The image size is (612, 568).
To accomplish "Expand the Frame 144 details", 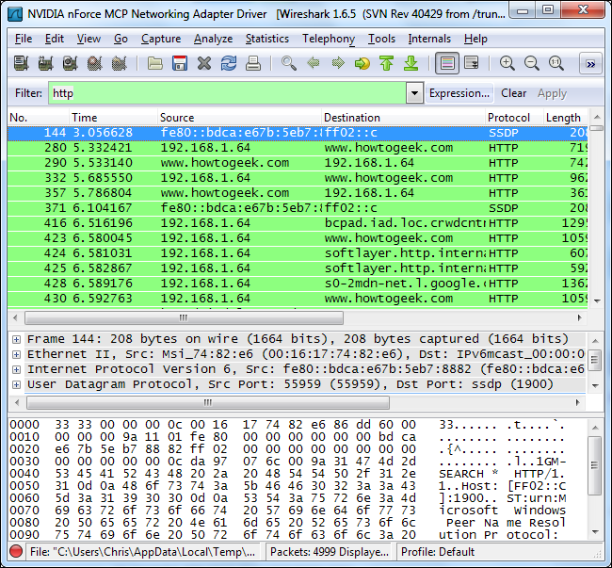I will (16, 339).
